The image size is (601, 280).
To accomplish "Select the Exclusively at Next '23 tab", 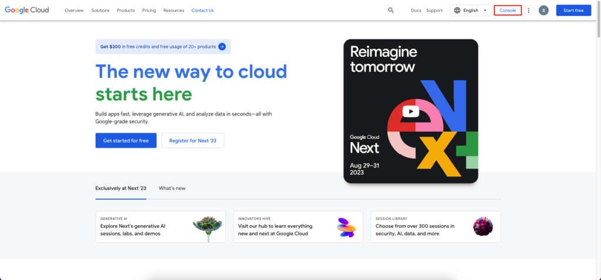I will (x=121, y=188).
